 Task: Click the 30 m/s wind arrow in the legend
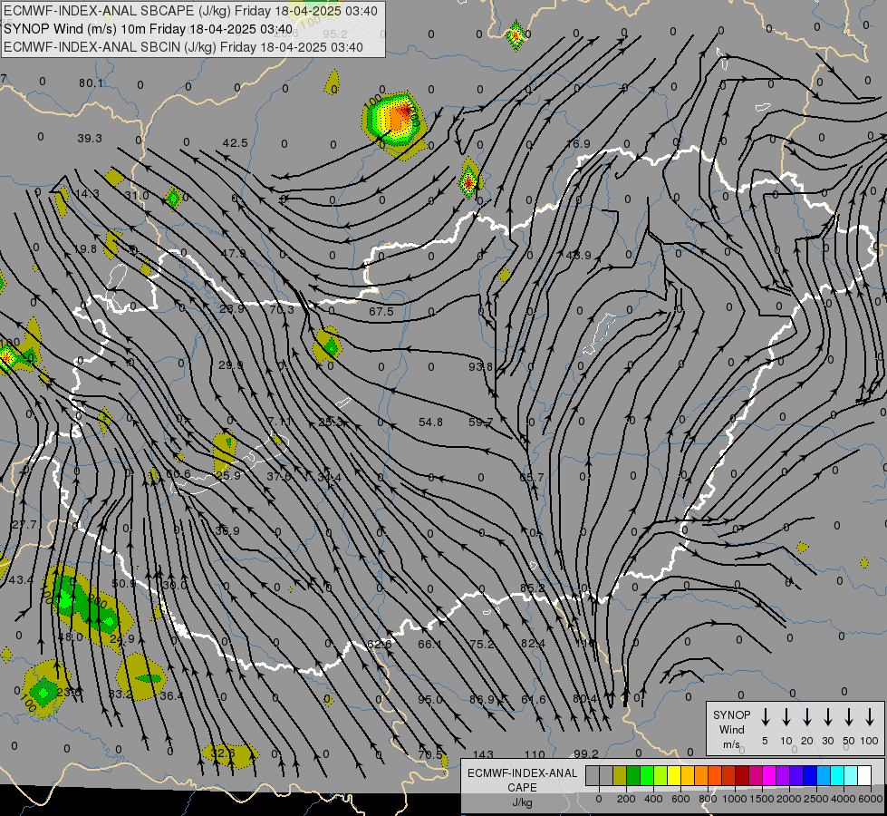pos(827,717)
